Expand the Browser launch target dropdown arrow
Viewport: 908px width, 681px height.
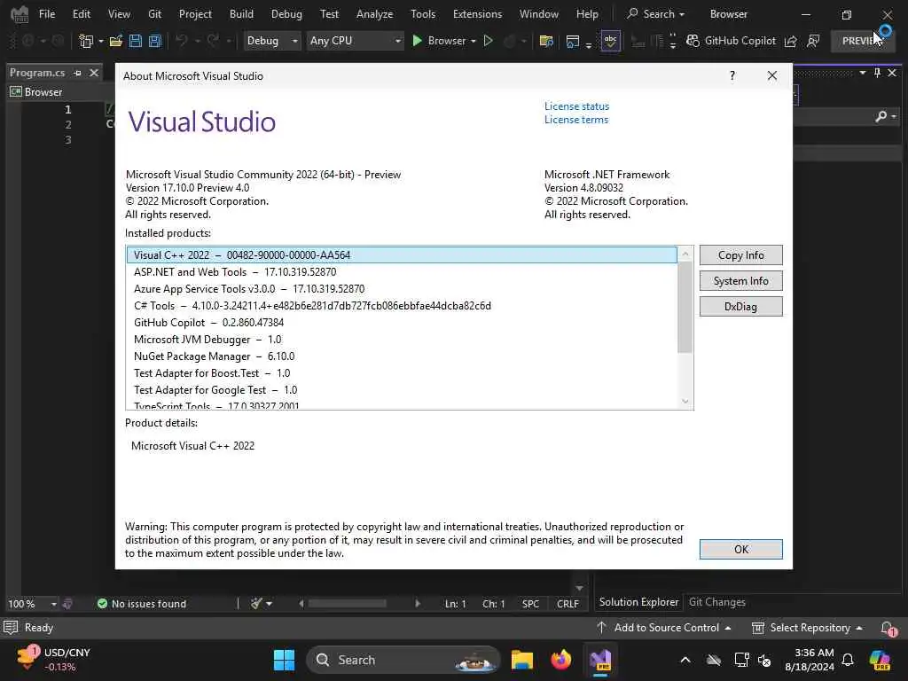(474, 41)
